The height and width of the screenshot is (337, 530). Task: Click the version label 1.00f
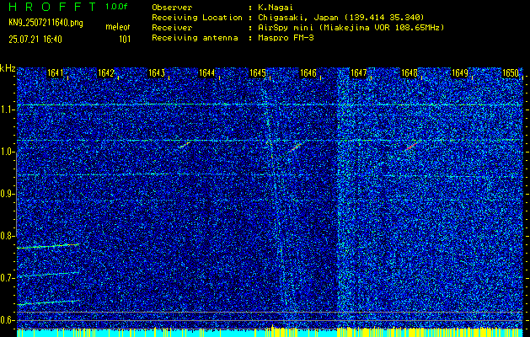(116, 7)
